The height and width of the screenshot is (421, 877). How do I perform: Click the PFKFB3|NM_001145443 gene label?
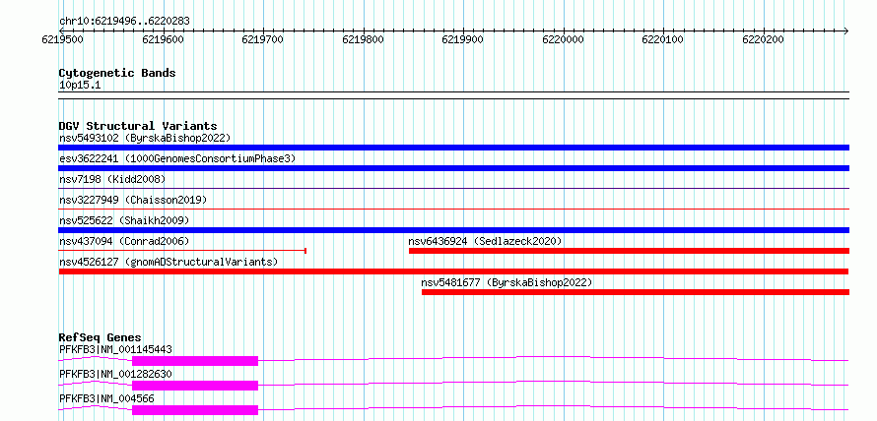(x=115, y=350)
